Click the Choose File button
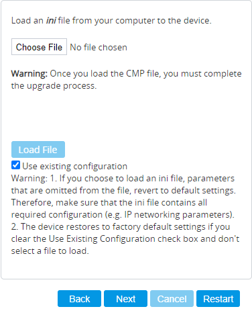This screenshot has width=252, height=311. (39, 47)
